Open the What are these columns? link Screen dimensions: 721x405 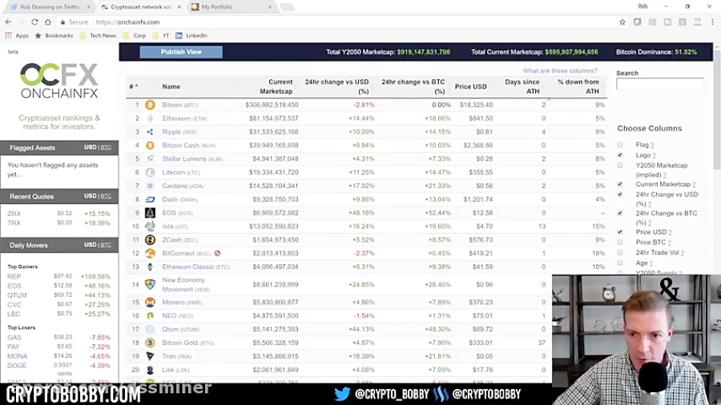point(560,70)
